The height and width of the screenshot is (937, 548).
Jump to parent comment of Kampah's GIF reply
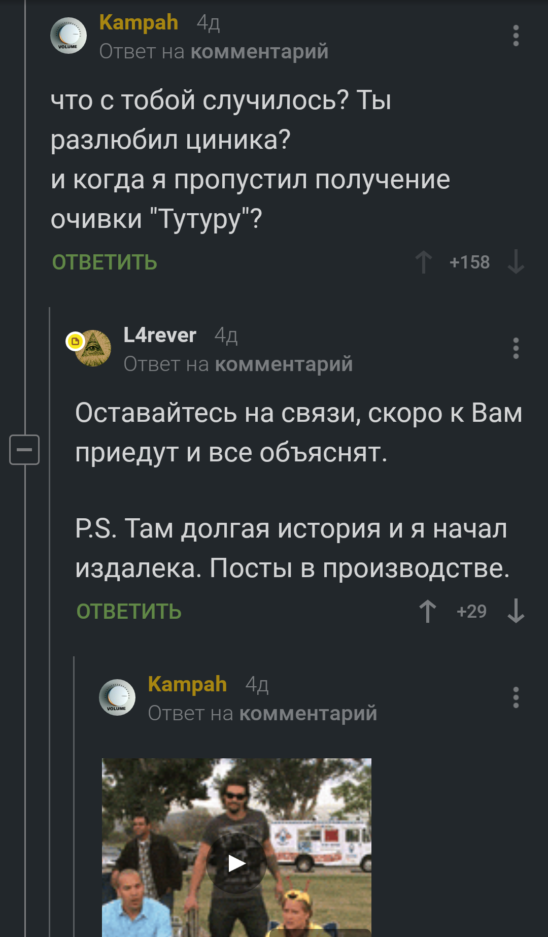click(308, 714)
